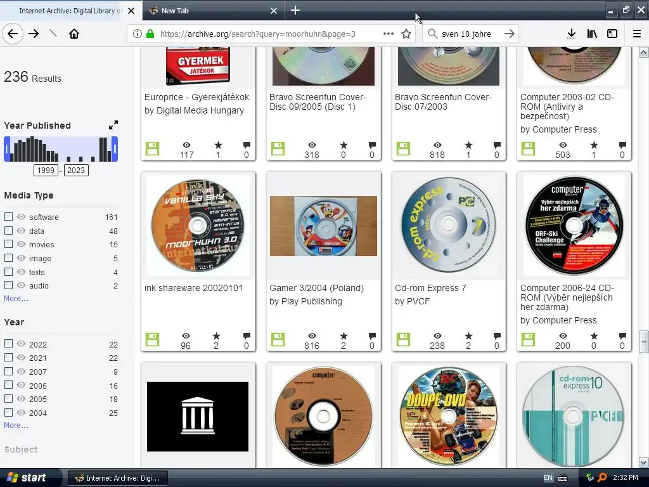Check the 2004 year filter box

click(x=8, y=412)
